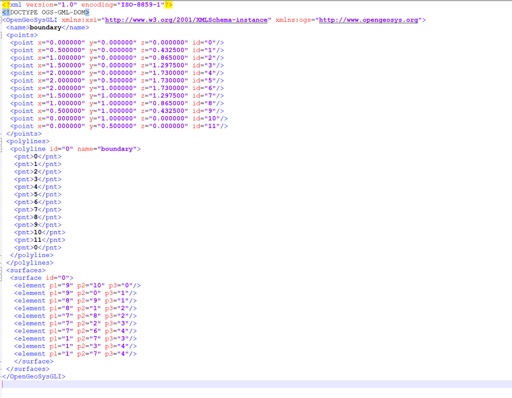The image size is (512, 398).
Task: Collapse the polylines section fold marker
Action: (x=1, y=141)
